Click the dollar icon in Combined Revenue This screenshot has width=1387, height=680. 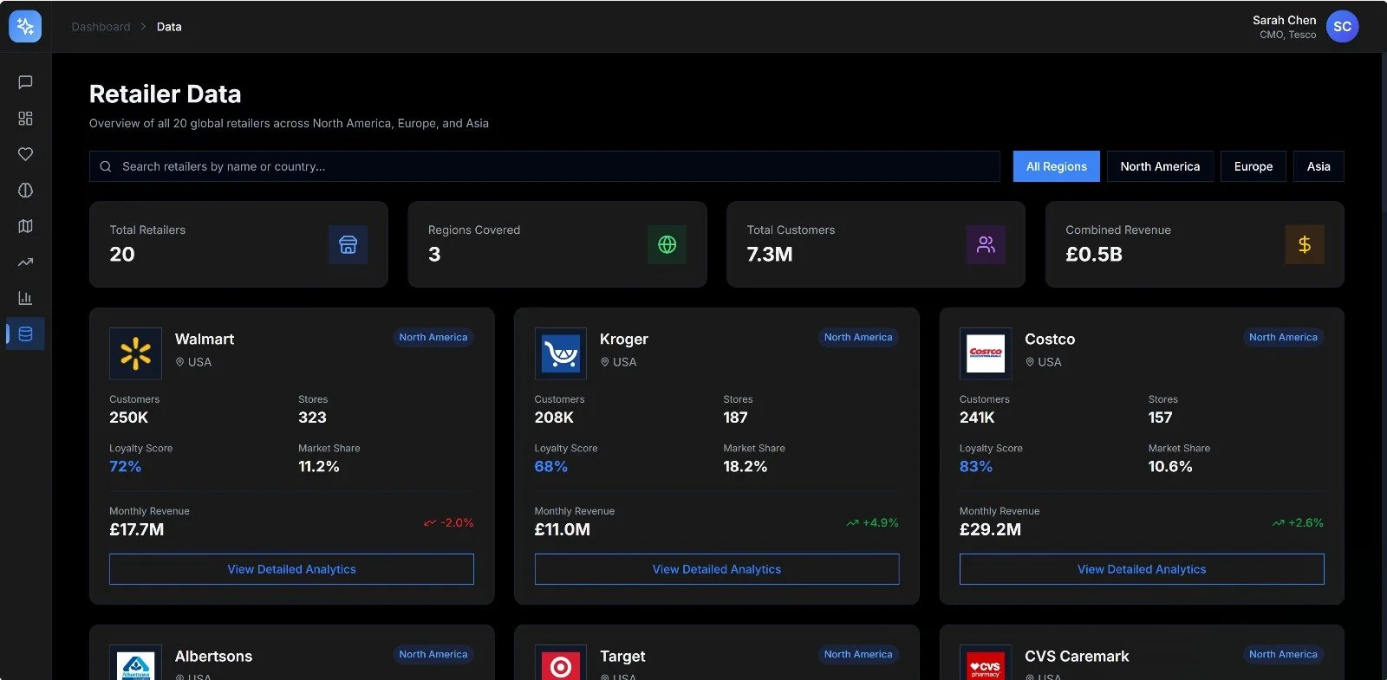click(1304, 244)
